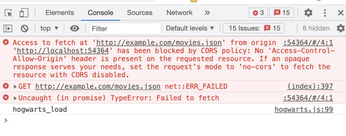The height and width of the screenshot is (136, 346).
Task: Activate the inspect element picker icon
Action: point(8,13)
